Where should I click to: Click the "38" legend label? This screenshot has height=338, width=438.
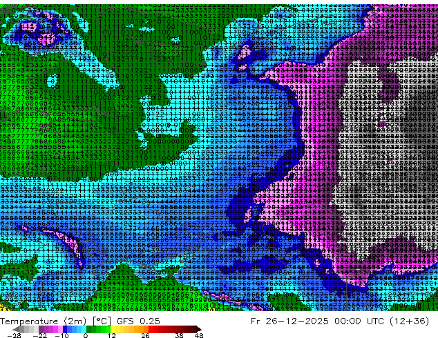click(x=180, y=335)
